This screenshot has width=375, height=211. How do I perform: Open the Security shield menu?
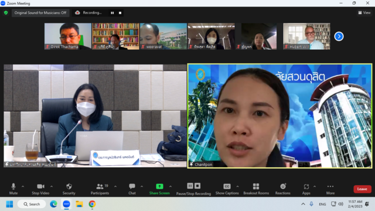click(69, 189)
